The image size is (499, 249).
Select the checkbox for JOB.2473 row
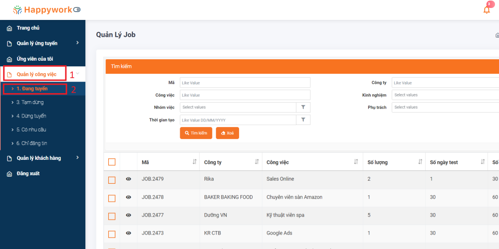[112, 234]
